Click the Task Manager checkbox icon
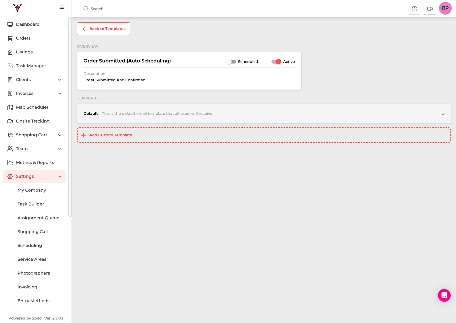The height and width of the screenshot is (323, 456). [x=10, y=66]
